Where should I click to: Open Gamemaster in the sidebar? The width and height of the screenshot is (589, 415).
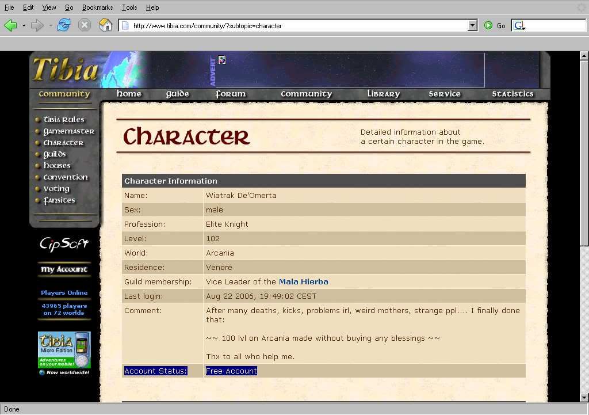(x=69, y=131)
